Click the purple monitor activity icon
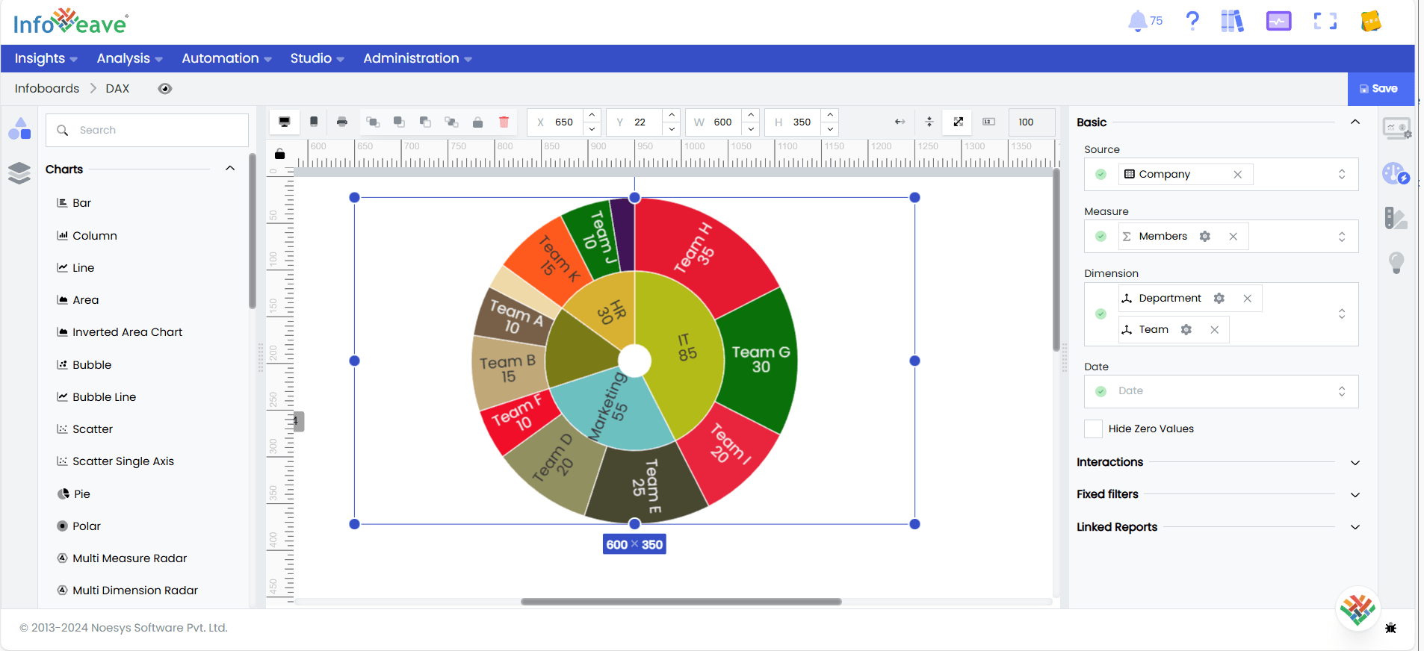1424x651 pixels. [x=1279, y=21]
